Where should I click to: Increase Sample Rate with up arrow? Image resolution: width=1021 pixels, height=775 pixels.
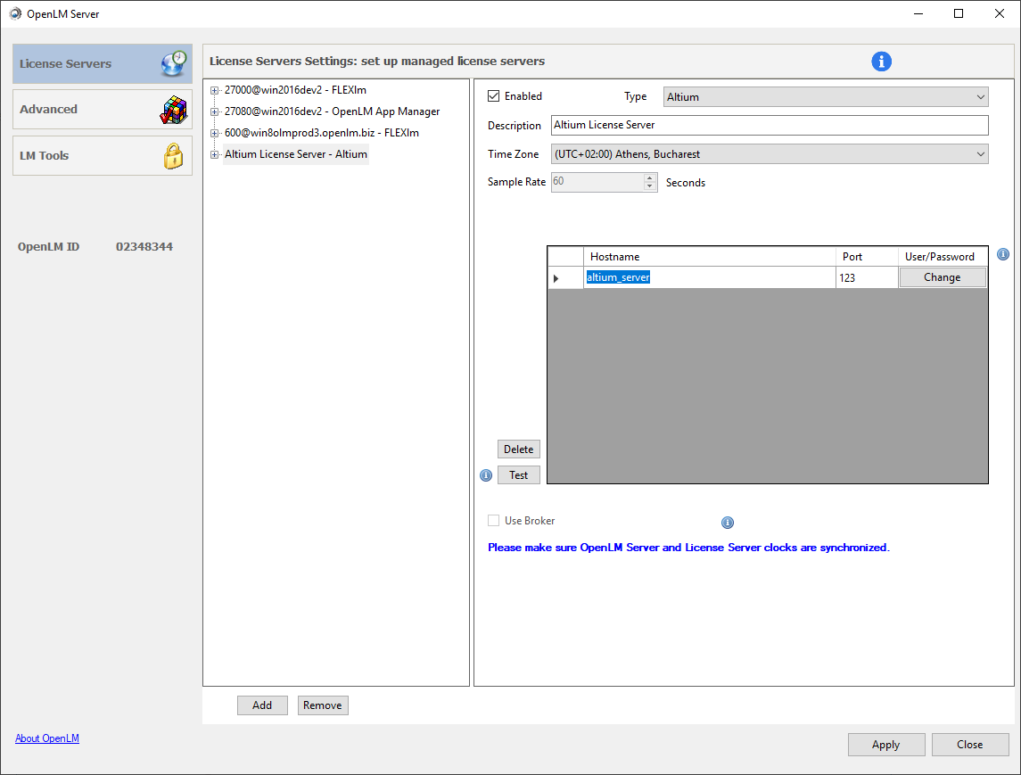click(650, 177)
